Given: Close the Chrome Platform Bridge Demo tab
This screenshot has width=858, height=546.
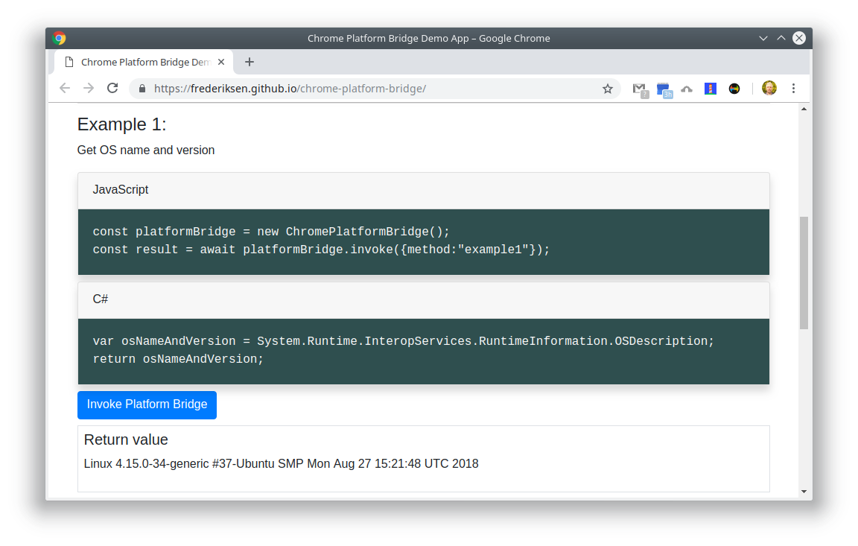Looking at the screenshot, I should click(222, 62).
